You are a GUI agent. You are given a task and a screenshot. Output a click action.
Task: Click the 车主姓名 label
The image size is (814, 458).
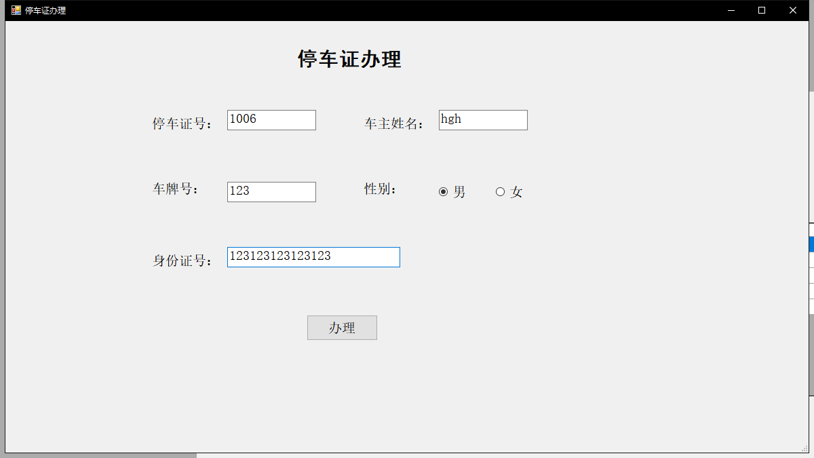pos(394,123)
